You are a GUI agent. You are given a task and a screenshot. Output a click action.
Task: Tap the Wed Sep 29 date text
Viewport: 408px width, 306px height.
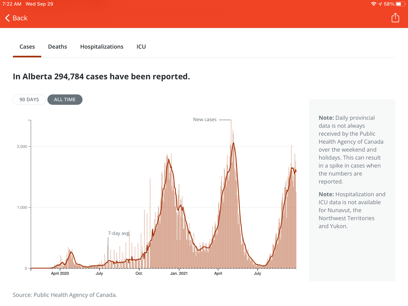(x=39, y=4)
